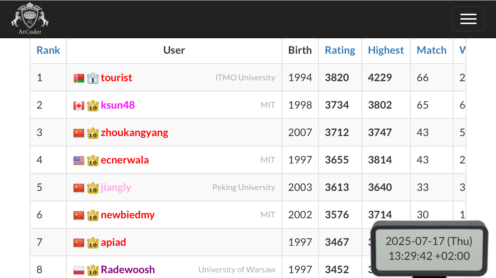Click birth year 1994
The image size is (496, 278).
(300, 78)
